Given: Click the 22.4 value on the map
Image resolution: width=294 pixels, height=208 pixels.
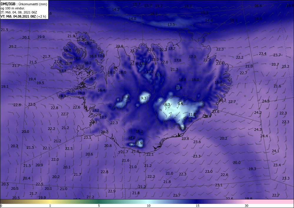Looking at the screenshot, I should tap(134, 64).
